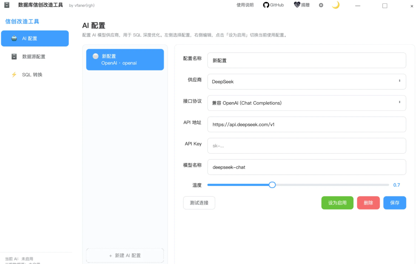418x264 pixels.
Task: Click the temperature value 0.7
Action: [x=396, y=185]
